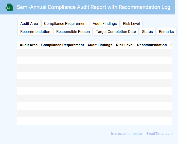
Task: Select the Risk Level column header
Action: (x=124, y=45)
